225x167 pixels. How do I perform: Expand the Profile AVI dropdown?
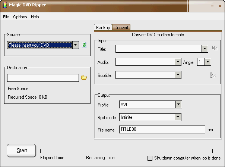179,104
